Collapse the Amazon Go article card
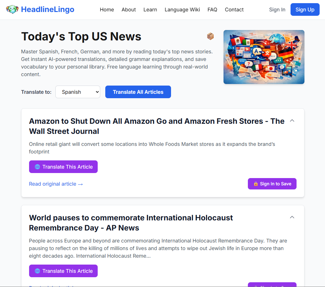The width and height of the screenshot is (325, 287). [x=292, y=121]
